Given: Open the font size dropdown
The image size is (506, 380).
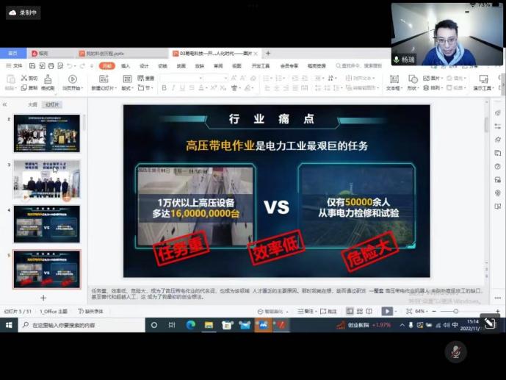Looking at the screenshot, I should click(225, 78).
